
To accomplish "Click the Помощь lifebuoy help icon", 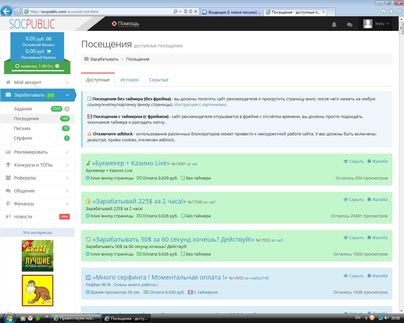I will pos(114,24).
